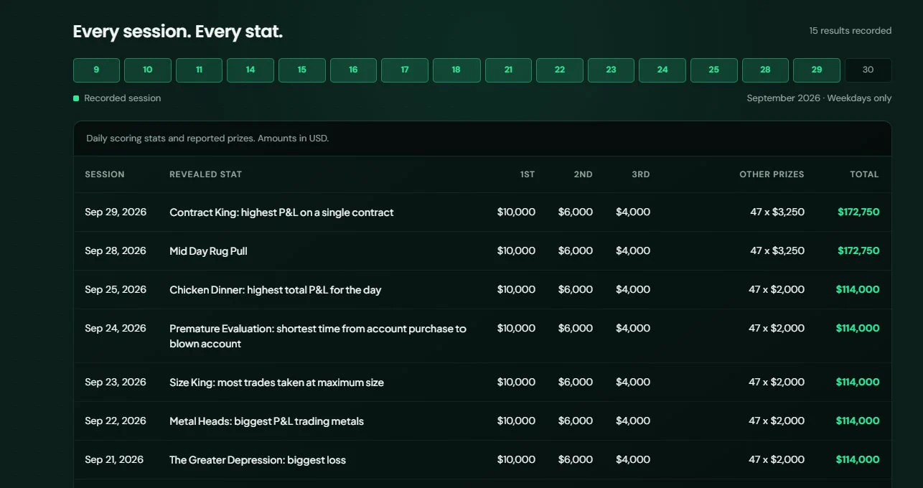Click $172,750 total for Sep 29

[x=858, y=212]
